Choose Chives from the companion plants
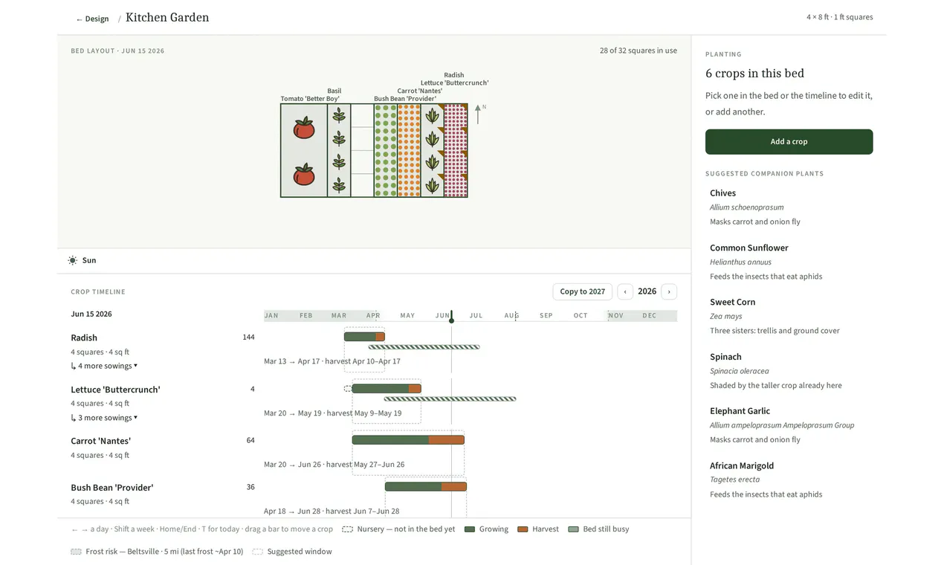Screen dimensions: 944x565 789,207
